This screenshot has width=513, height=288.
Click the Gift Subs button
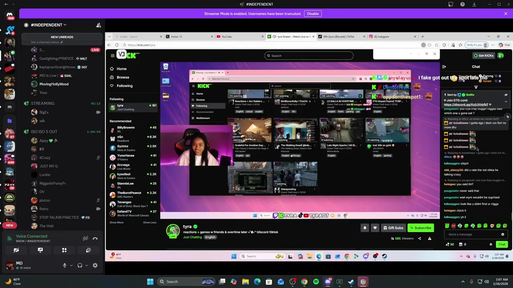click(393, 228)
